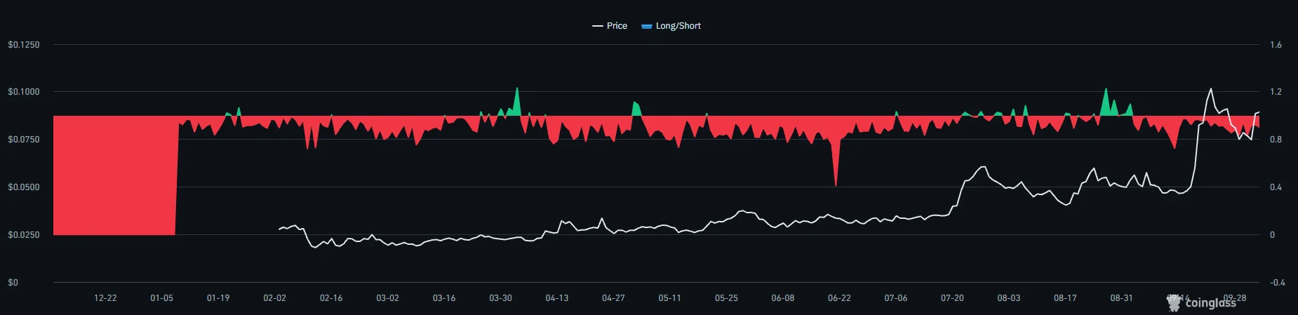This screenshot has width=1298, height=315.
Task: Click the white Price legend line marker
Action: click(x=598, y=26)
